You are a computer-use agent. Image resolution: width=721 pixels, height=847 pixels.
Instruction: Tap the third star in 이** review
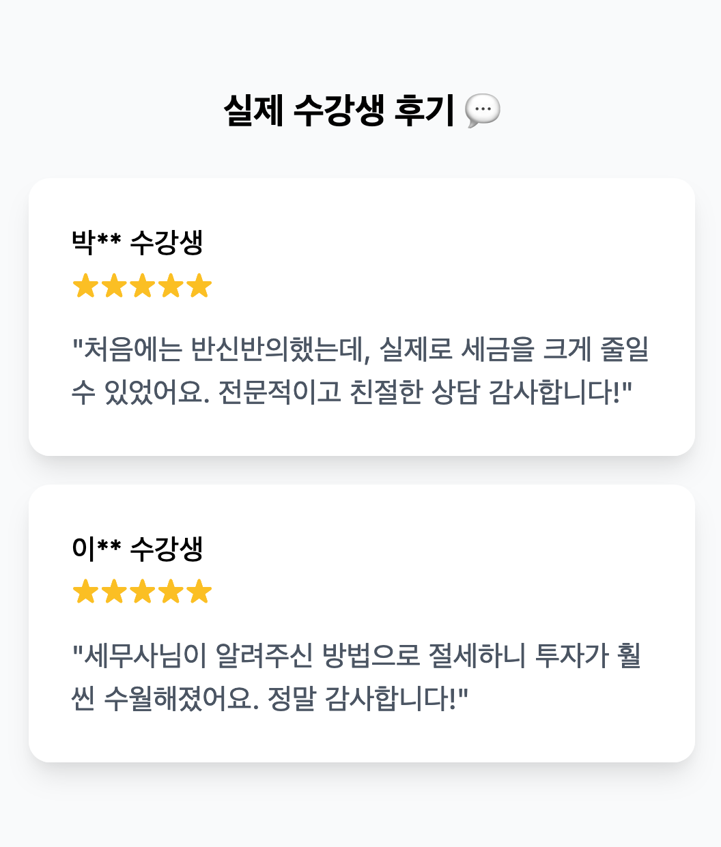tap(142, 592)
